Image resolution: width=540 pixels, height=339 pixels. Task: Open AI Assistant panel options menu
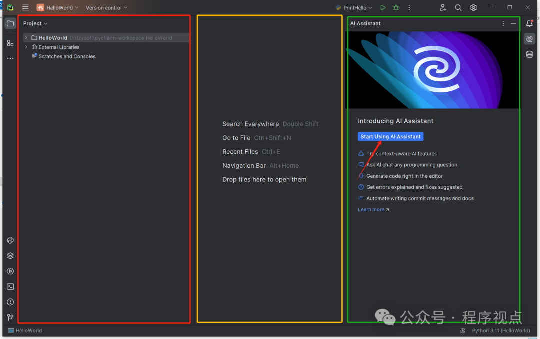click(x=503, y=24)
